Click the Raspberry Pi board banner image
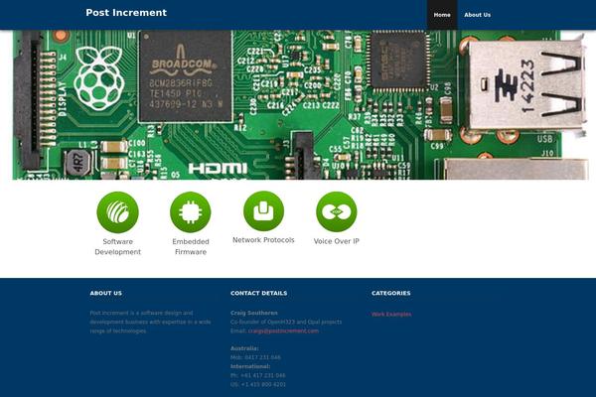Viewport: 596px width, 397px height. 300,105
